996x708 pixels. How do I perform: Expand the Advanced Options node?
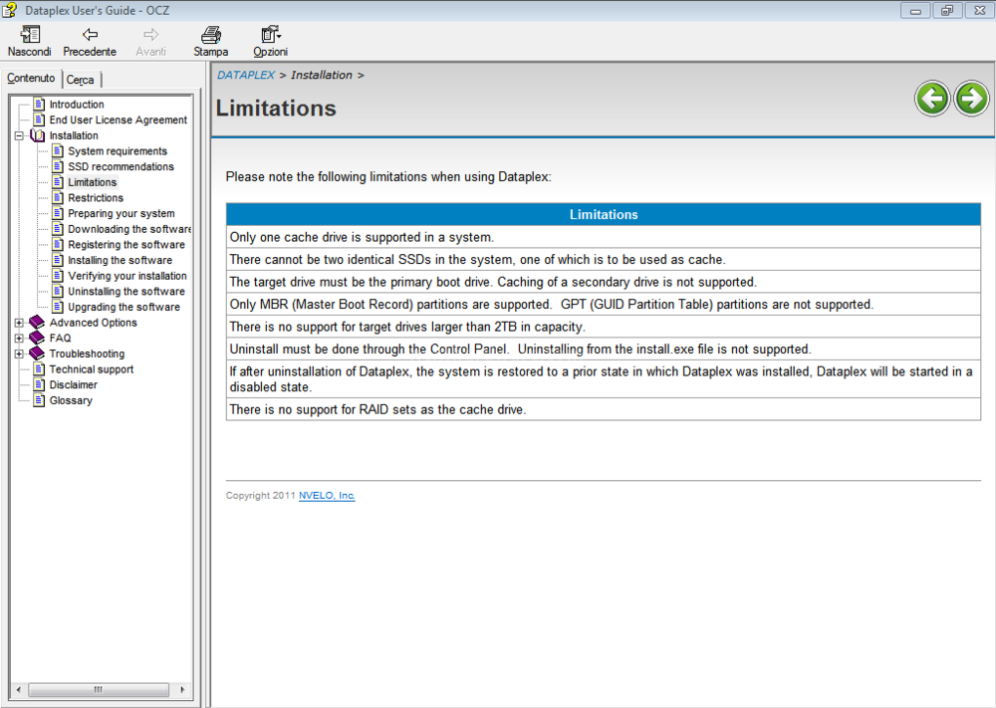19,323
